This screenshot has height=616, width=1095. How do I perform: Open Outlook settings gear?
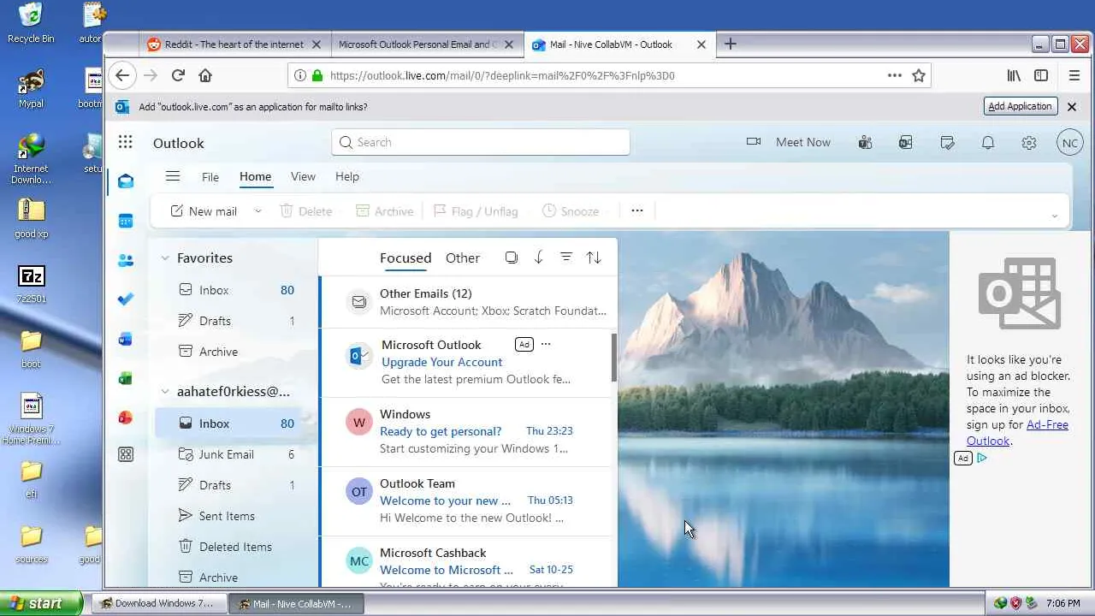coord(1029,142)
